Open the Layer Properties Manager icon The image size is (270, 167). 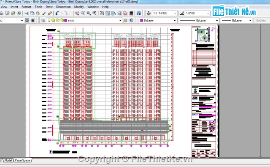tap(43, 20)
